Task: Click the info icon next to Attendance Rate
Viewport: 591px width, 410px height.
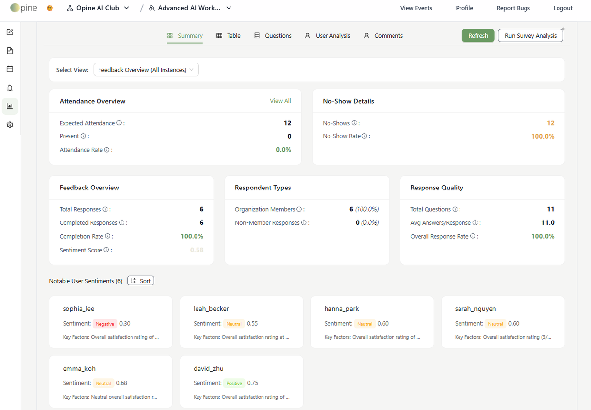Action: coord(107,150)
